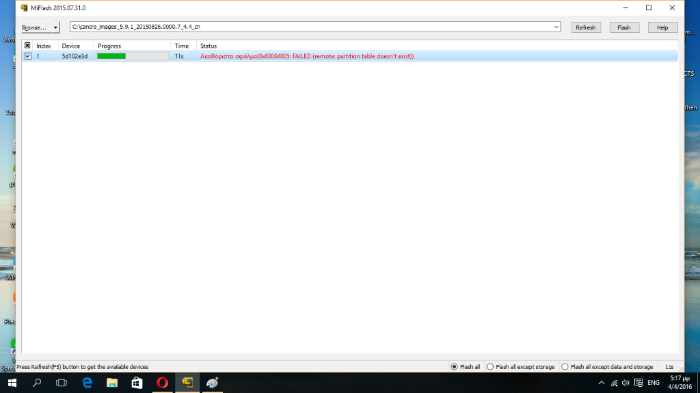Sort by the Progress column header

coord(132,46)
